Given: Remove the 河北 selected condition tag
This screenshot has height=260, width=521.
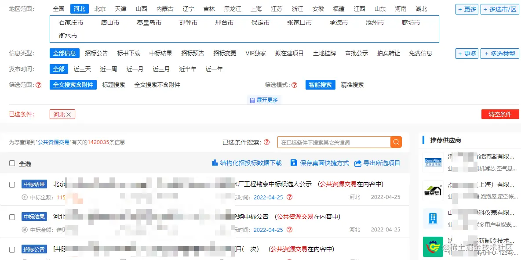Looking at the screenshot, I should tap(69, 114).
